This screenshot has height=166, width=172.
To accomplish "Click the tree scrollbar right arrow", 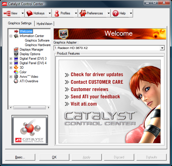I will [x=48, y=107].
